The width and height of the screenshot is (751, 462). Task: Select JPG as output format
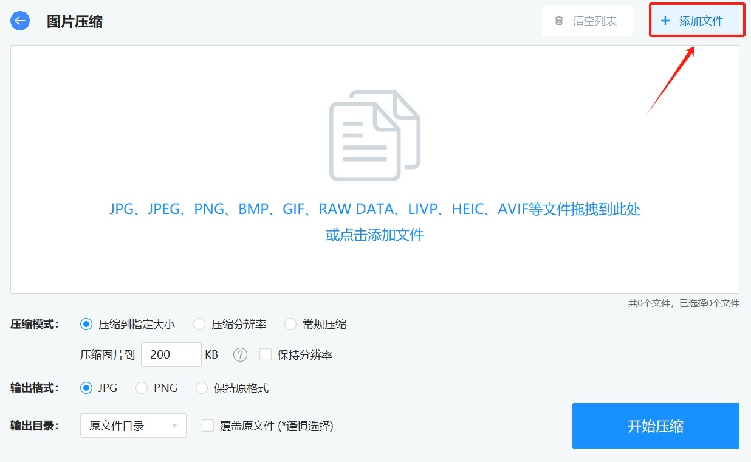click(86, 388)
